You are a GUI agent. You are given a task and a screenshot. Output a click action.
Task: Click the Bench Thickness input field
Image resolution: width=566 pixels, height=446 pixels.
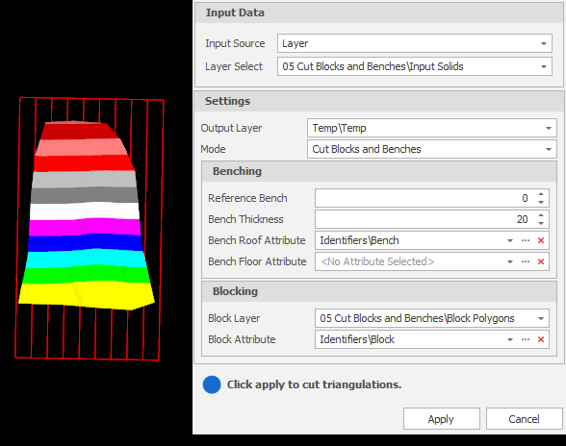424,219
